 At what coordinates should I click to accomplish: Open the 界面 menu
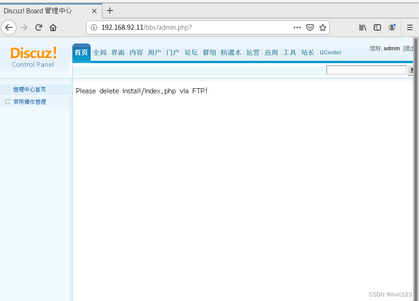118,53
